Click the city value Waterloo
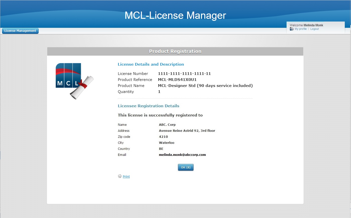This screenshot has height=218, width=351. point(166,143)
